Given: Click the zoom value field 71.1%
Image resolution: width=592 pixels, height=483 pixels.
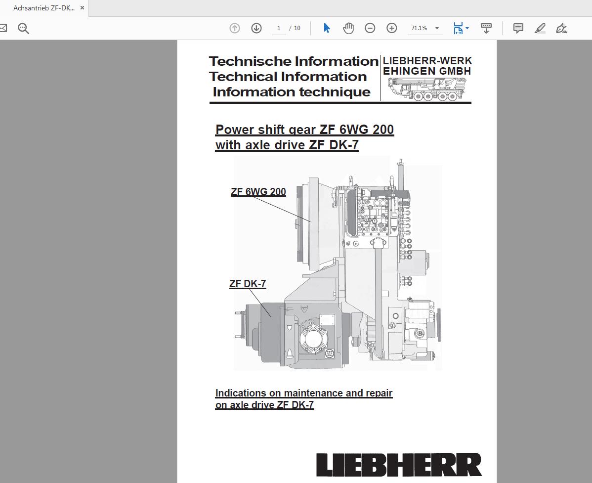Looking at the screenshot, I should [419, 28].
